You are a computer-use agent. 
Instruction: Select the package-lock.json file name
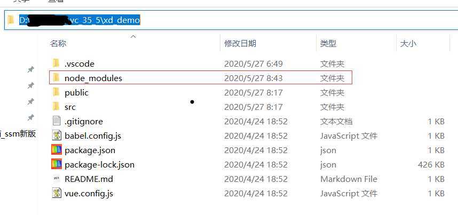pos(100,165)
